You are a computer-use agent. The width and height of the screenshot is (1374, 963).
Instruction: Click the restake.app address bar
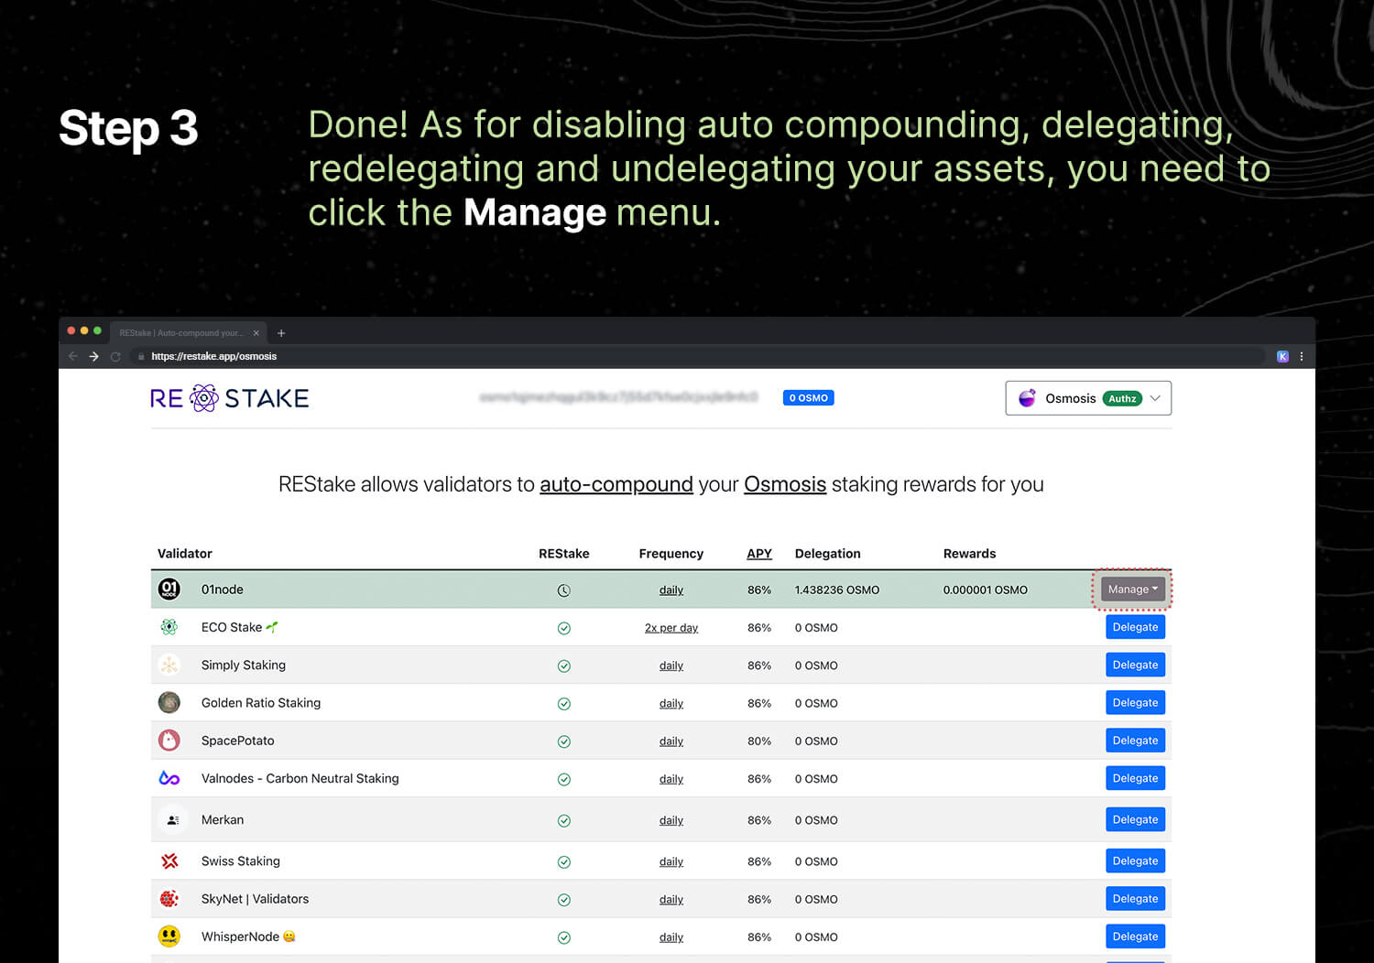coord(701,356)
